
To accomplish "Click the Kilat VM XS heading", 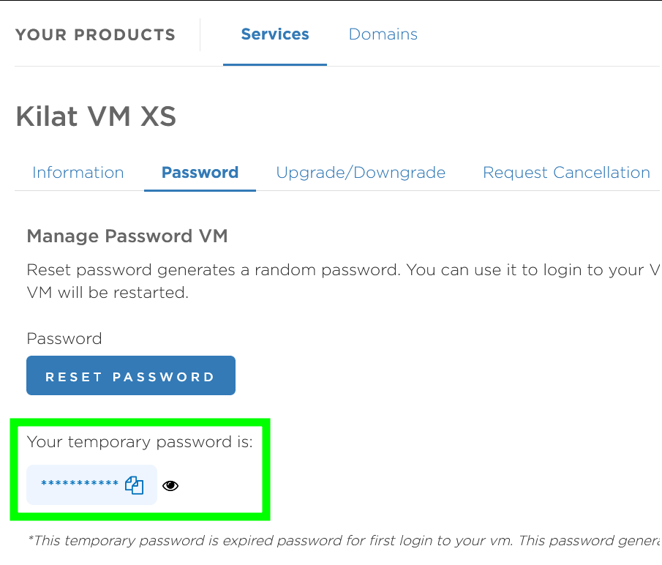I will [95, 116].
